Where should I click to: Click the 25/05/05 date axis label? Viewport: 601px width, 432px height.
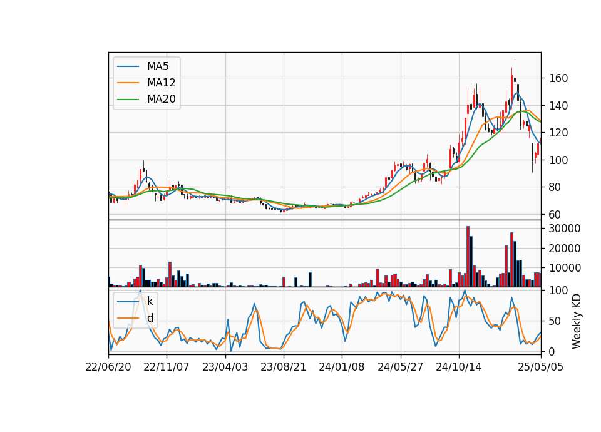(x=540, y=367)
